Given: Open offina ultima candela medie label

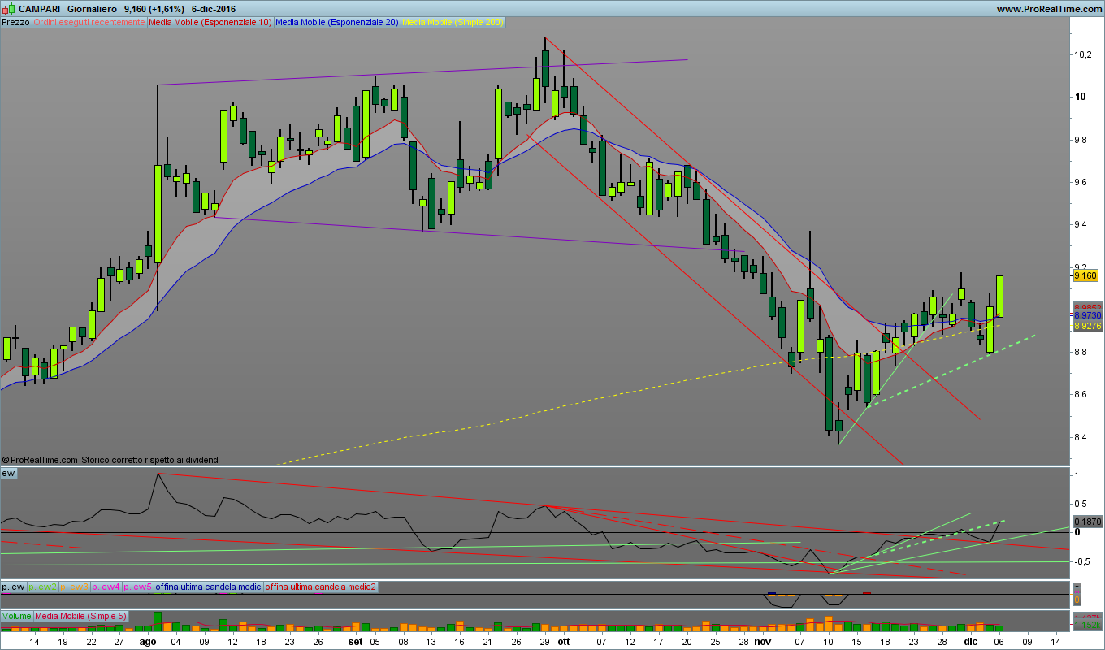Looking at the screenshot, I should (208, 586).
